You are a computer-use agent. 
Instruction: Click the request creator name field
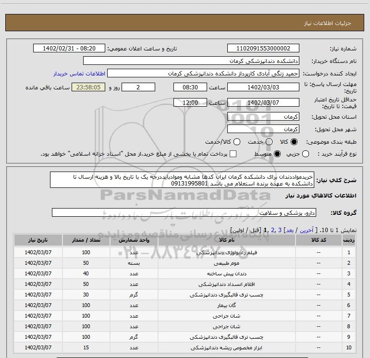click(x=203, y=74)
